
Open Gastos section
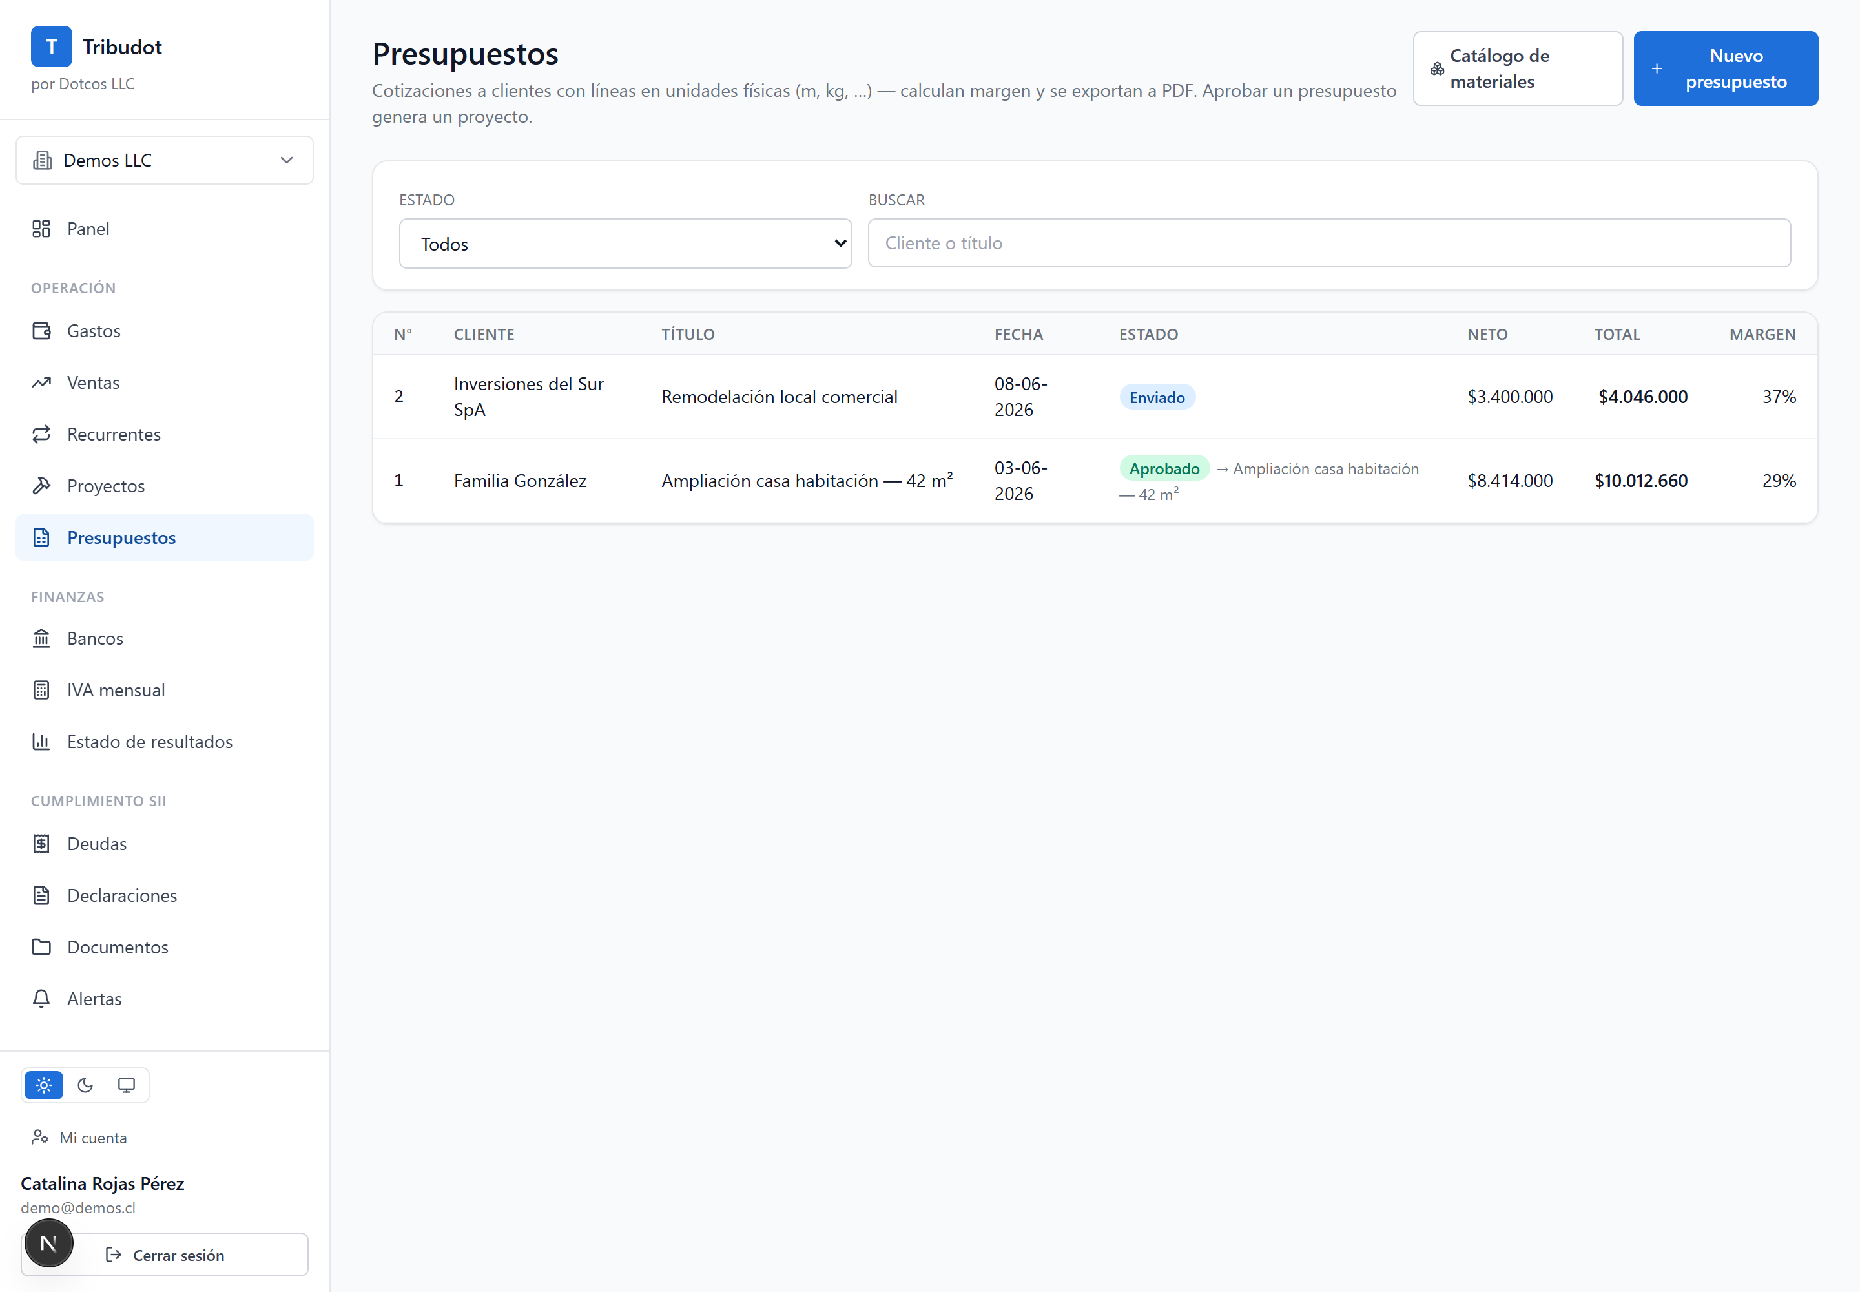click(x=165, y=331)
